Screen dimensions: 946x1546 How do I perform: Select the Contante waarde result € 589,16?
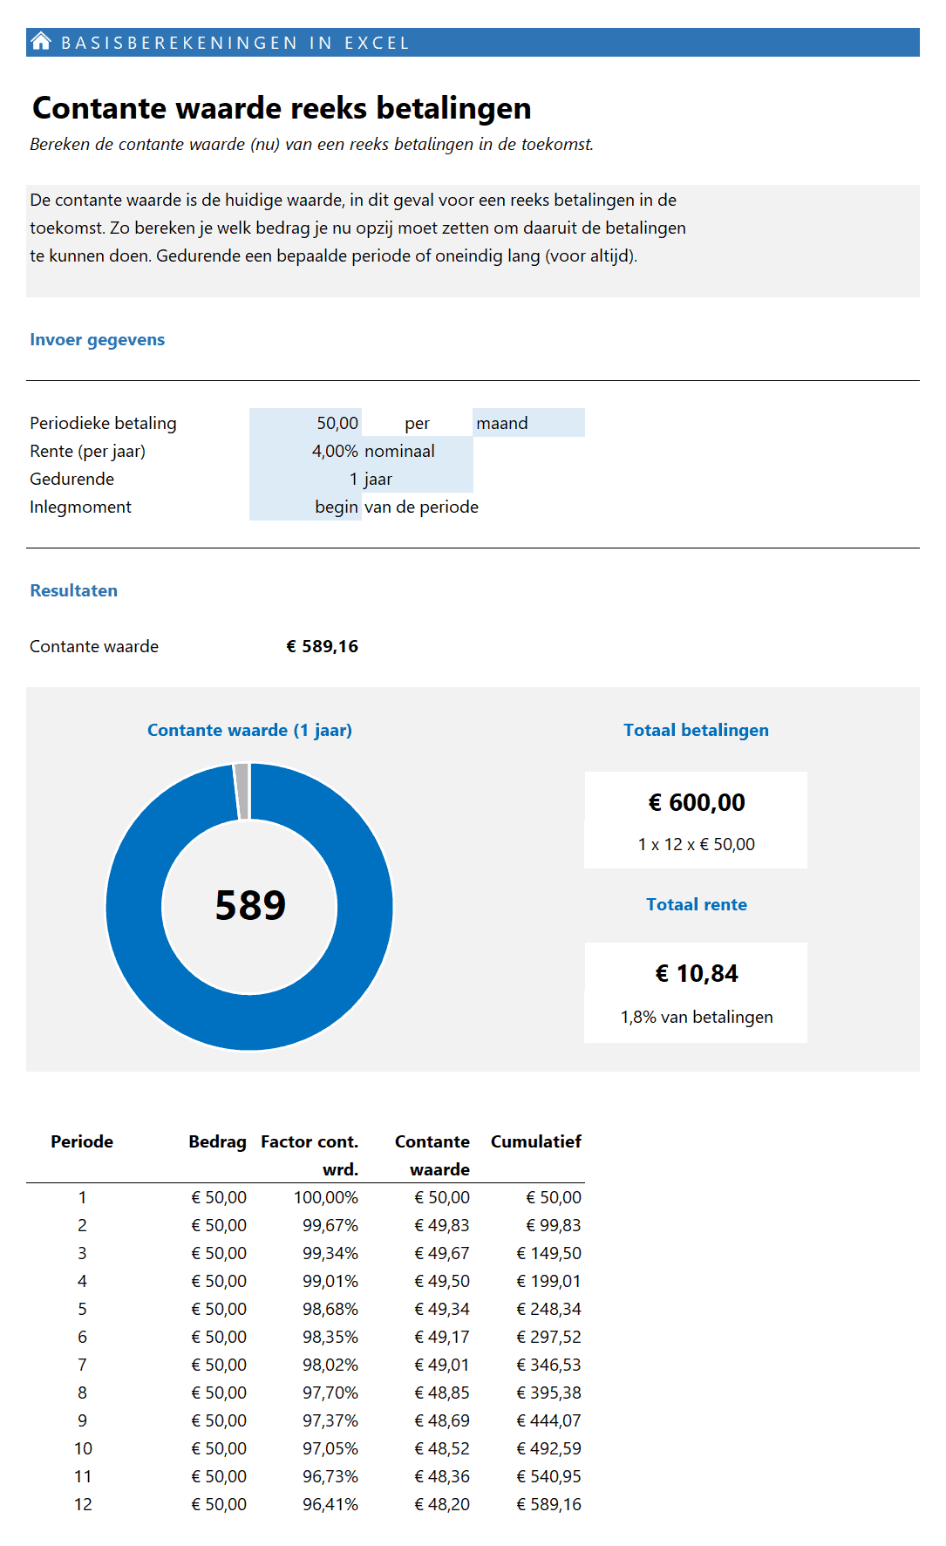pos(322,646)
